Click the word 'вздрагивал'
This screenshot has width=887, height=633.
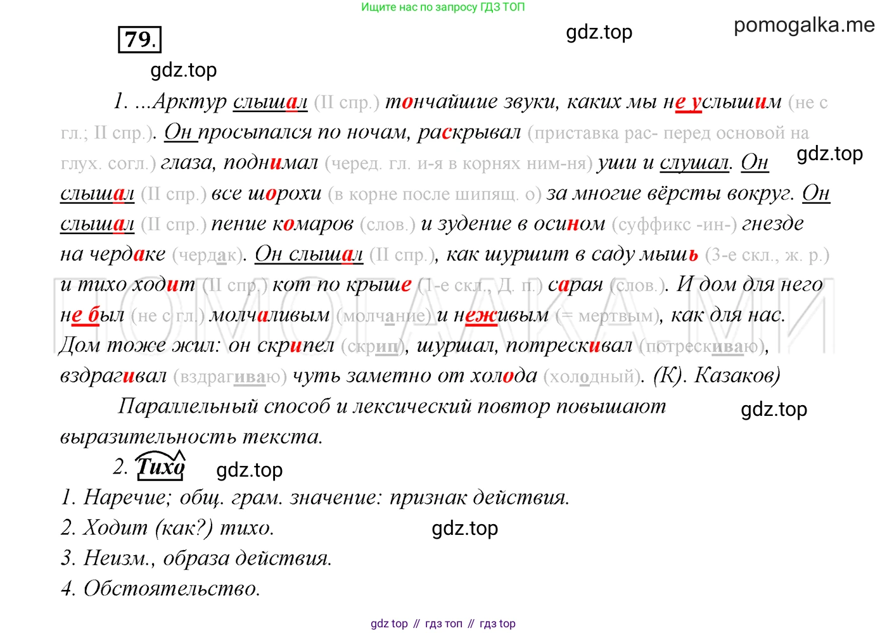(113, 375)
